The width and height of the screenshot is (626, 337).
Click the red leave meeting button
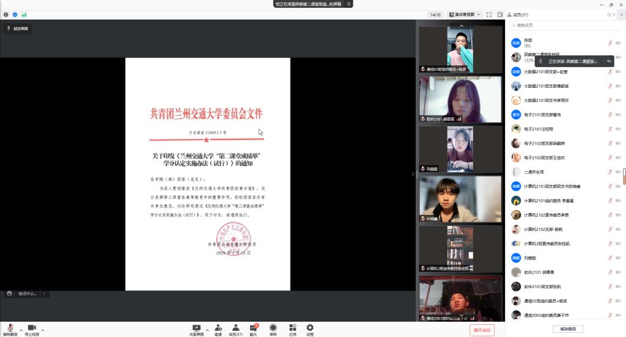(482, 330)
